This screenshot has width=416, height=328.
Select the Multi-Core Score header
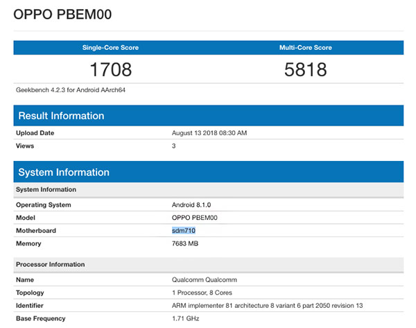point(305,48)
